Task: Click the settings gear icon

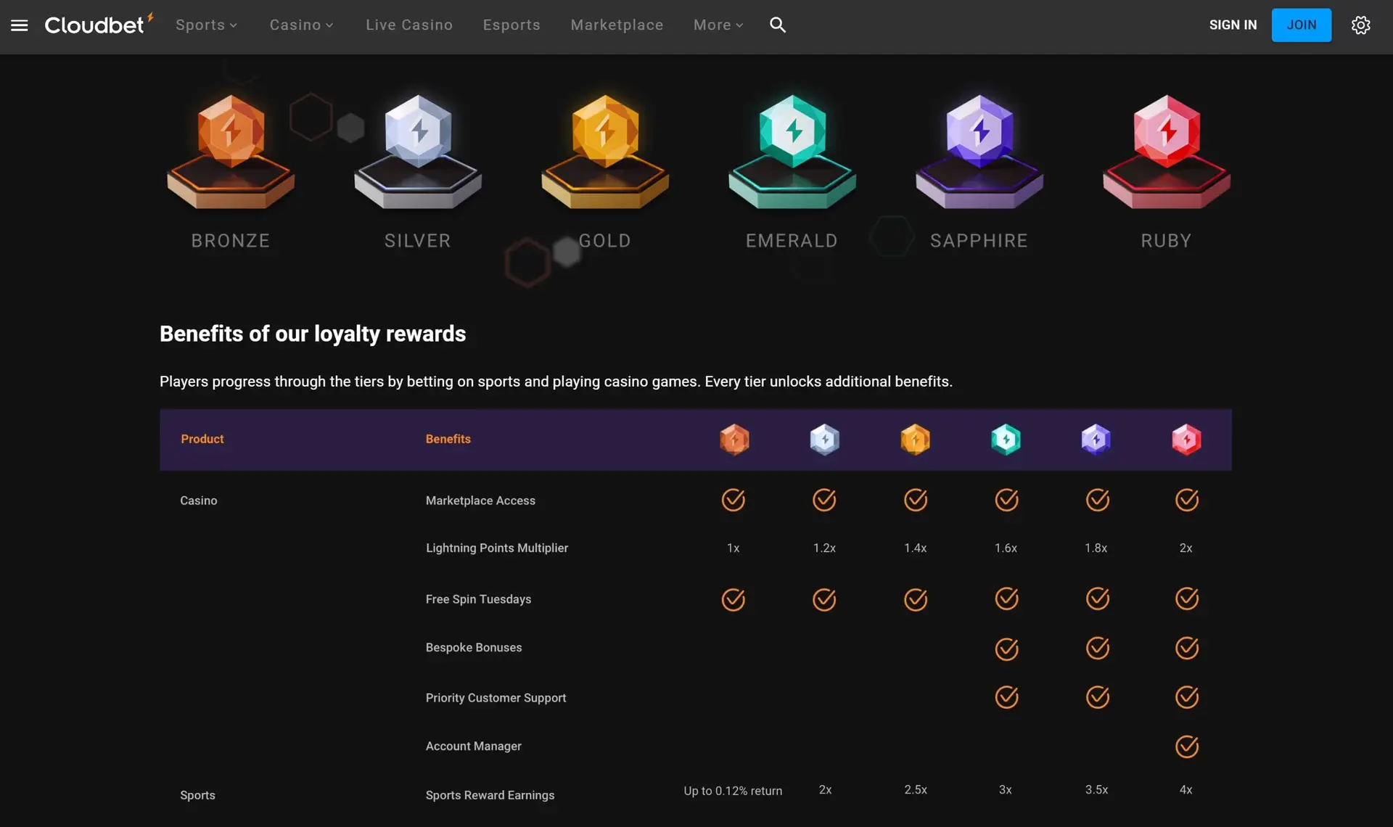Action: (x=1360, y=25)
